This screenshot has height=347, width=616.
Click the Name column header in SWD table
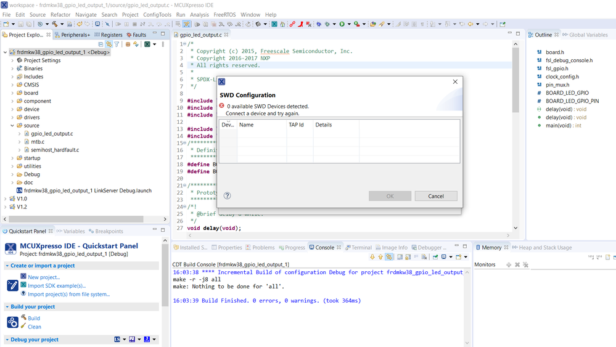(261, 125)
